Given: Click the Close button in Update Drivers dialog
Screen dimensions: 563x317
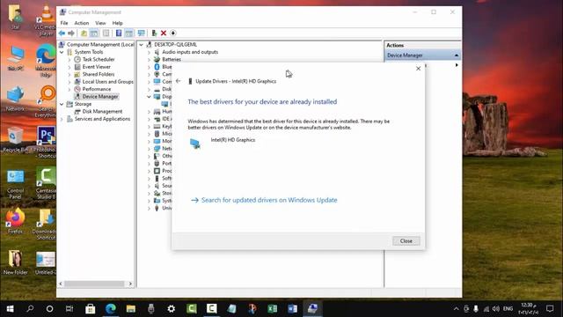Looking at the screenshot, I should pyautogui.click(x=406, y=240).
